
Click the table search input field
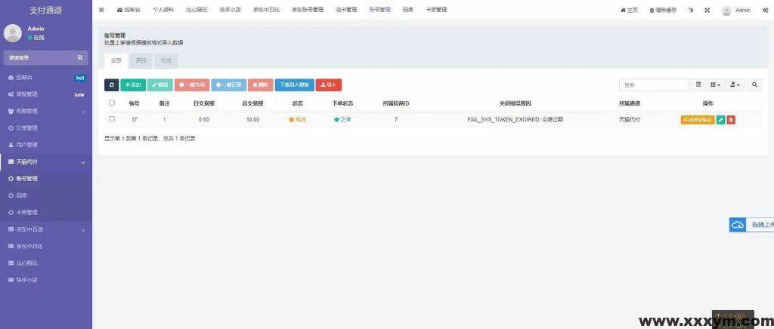(653, 85)
